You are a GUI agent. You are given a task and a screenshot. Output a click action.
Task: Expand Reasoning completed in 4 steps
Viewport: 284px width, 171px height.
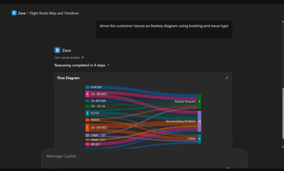point(80,65)
